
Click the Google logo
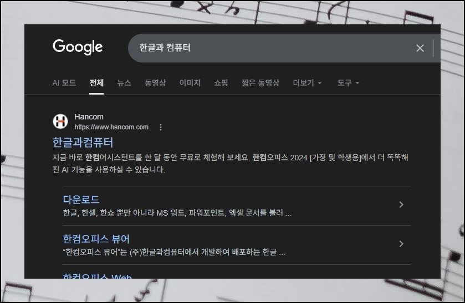click(78, 47)
